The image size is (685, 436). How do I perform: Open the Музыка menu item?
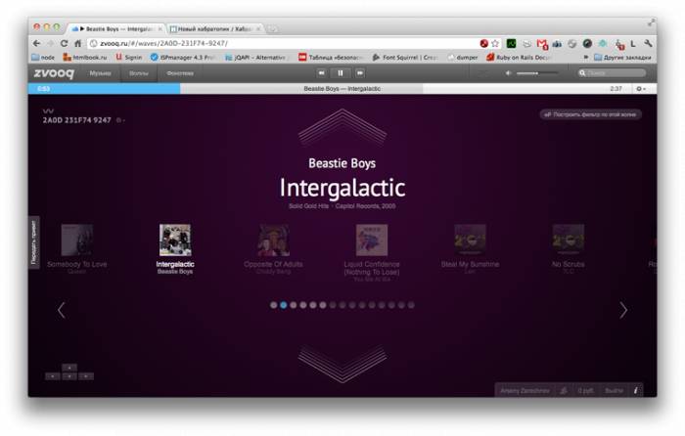[x=100, y=73]
